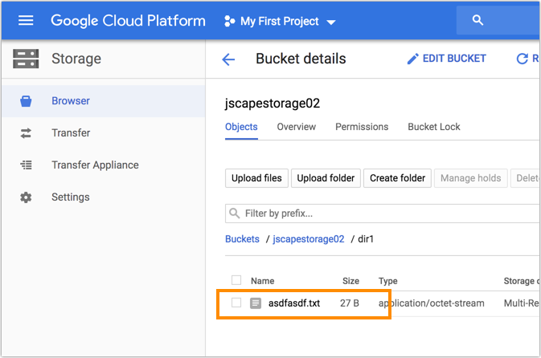Check the box for asdfasdf.txt
Viewport: 541px width, 358px height.
point(236,303)
